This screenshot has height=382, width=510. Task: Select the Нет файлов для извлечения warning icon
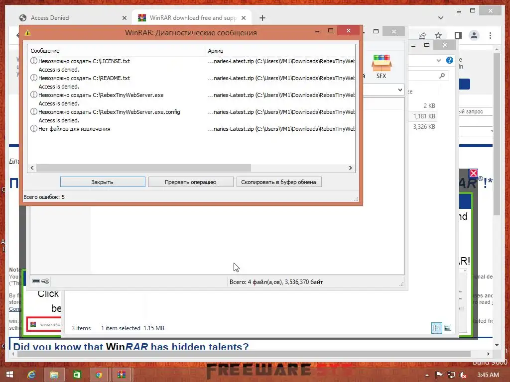(33, 128)
